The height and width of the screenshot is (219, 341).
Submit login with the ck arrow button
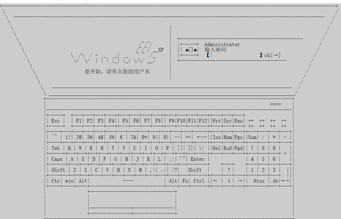pos(273,55)
